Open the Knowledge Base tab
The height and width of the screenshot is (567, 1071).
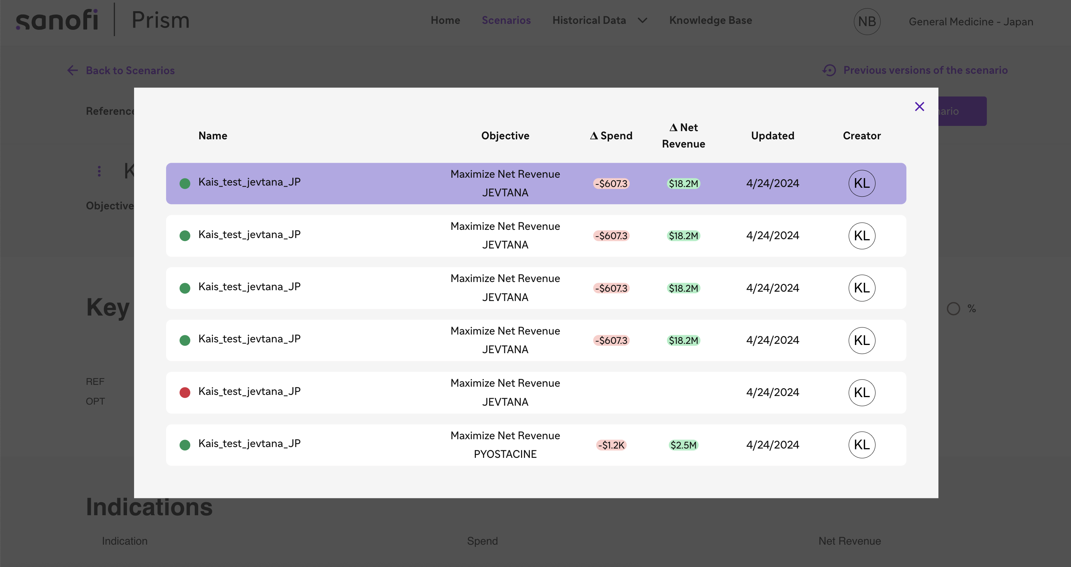[x=710, y=20]
